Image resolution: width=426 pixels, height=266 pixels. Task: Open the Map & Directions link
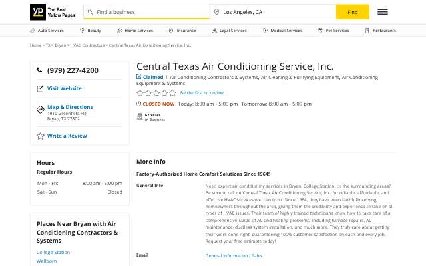coord(70,107)
